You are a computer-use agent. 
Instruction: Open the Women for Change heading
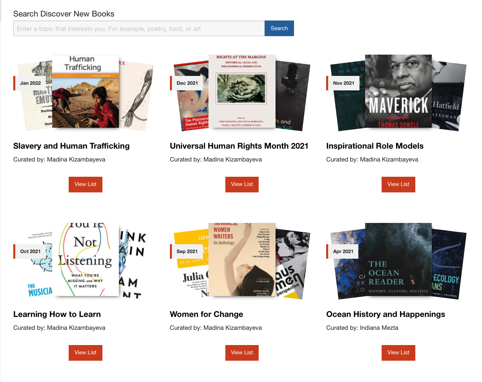coord(206,314)
